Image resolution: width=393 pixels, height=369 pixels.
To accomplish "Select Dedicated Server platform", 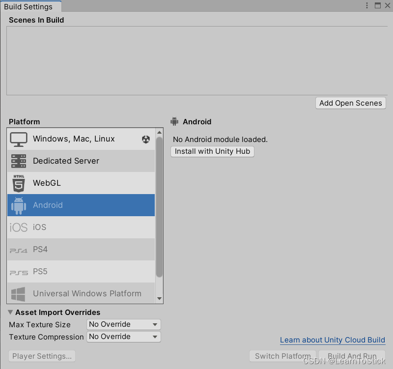I will [81, 161].
